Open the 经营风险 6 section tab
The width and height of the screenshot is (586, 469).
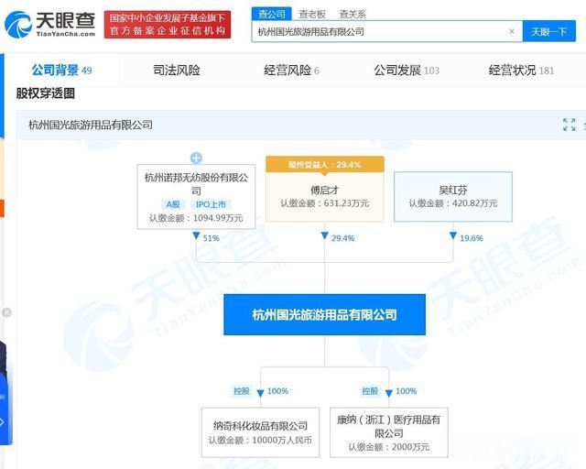click(x=291, y=70)
